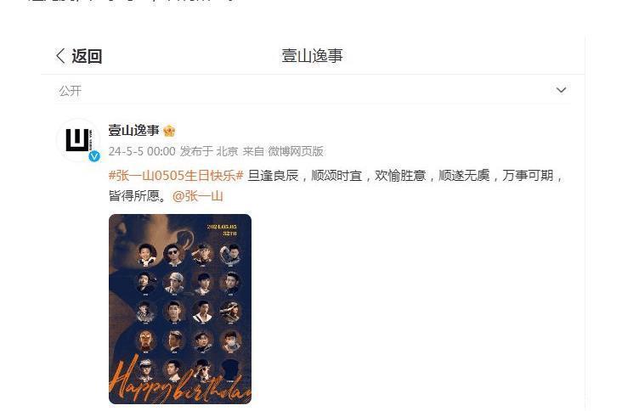Viewport: 622px width, 411px height.
Task: Click the post body text 旦逢良辰
Action: tap(273, 176)
